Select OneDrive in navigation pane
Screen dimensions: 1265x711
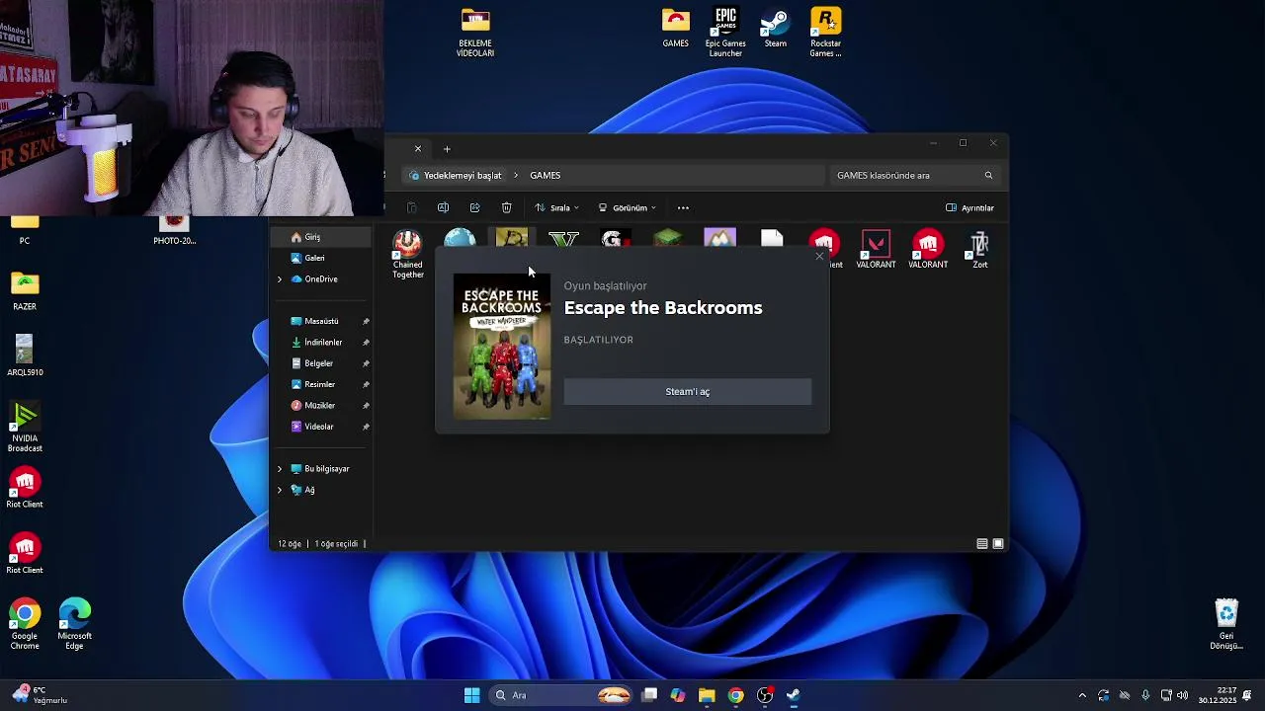click(321, 279)
